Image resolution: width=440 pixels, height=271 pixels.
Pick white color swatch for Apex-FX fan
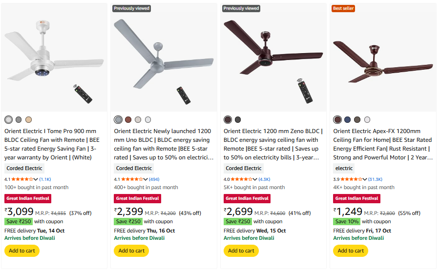coord(367,120)
